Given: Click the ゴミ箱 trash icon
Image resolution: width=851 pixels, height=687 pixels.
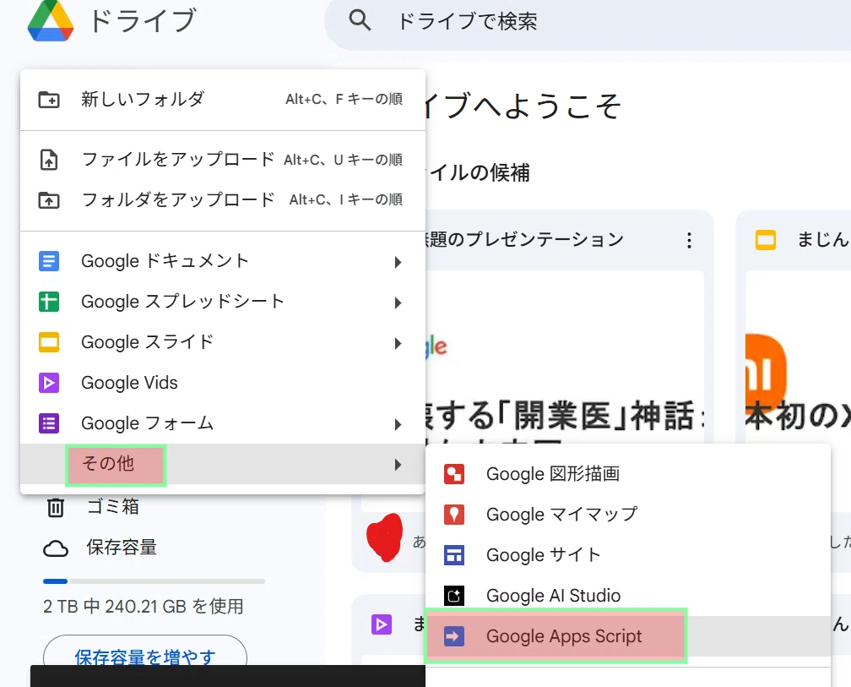Looking at the screenshot, I should point(56,507).
